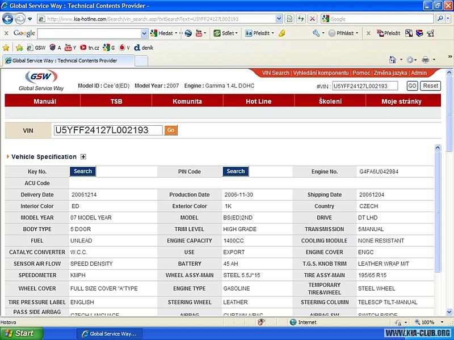Open the GSW favorites bookmark
454x340 pixels.
point(36,48)
